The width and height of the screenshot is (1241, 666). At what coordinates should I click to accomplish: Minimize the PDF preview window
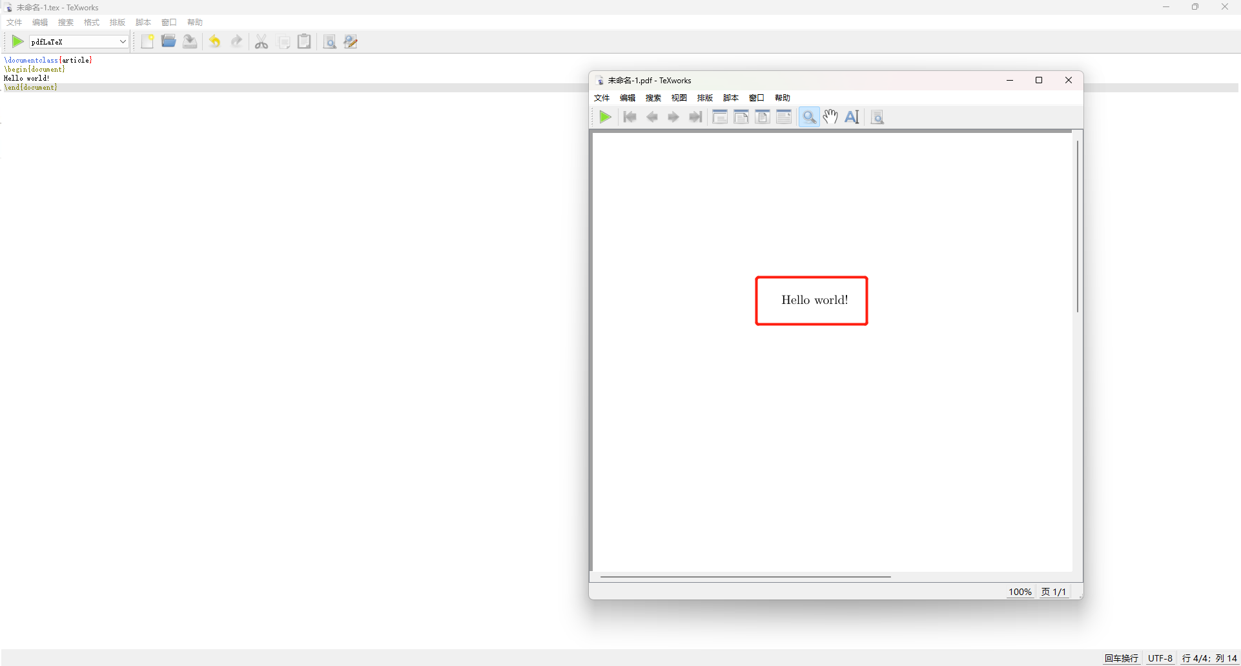[1010, 80]
